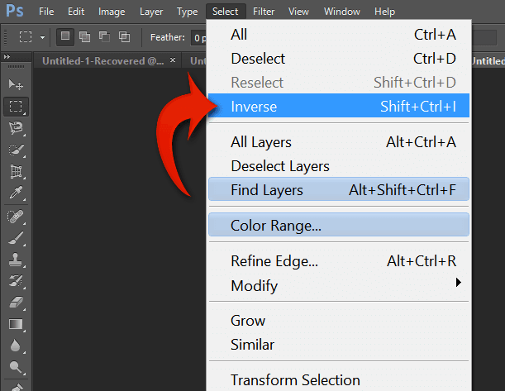Select the Clone Stamp tool

16,260
